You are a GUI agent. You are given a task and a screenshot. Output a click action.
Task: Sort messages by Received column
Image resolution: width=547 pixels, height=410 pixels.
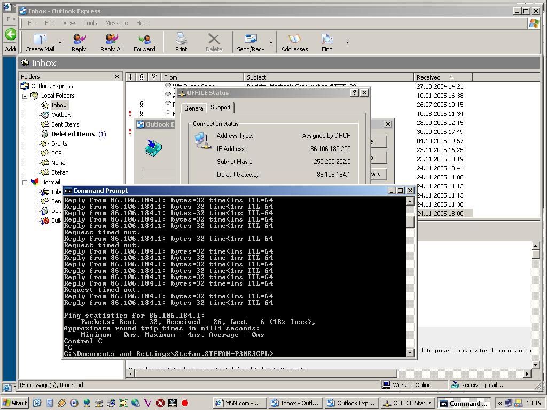443,77
